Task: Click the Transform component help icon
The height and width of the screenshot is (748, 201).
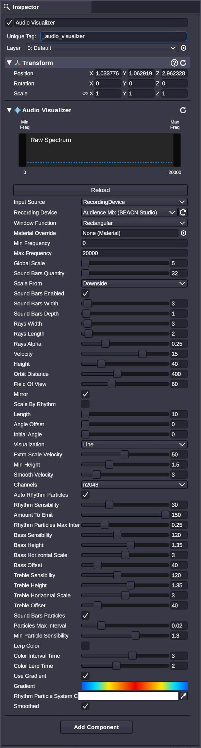Action: coord(175,63)
